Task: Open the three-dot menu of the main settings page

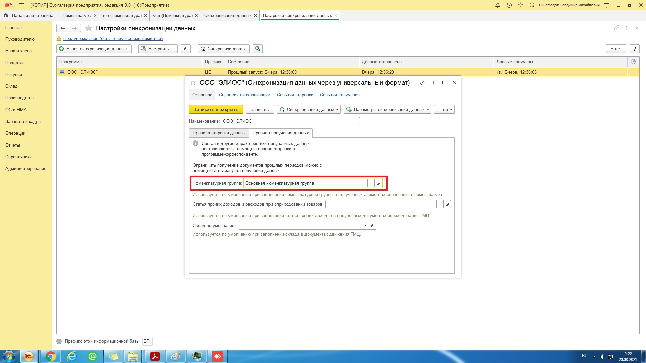Action: pyautogui.click(x=627, y=28)
